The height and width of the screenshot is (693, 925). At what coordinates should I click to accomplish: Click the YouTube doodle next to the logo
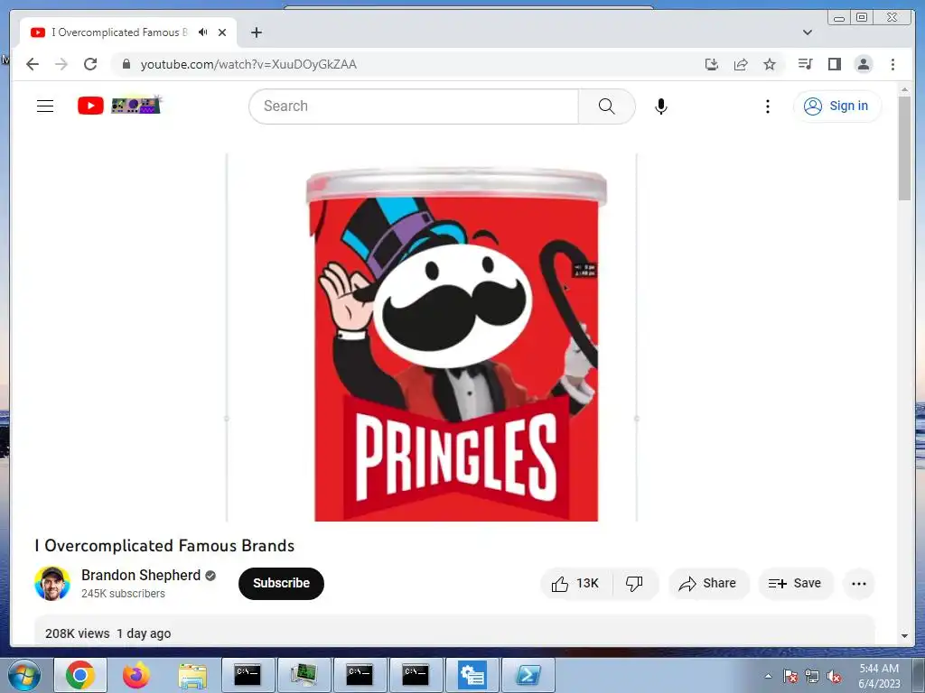(136, 105)
